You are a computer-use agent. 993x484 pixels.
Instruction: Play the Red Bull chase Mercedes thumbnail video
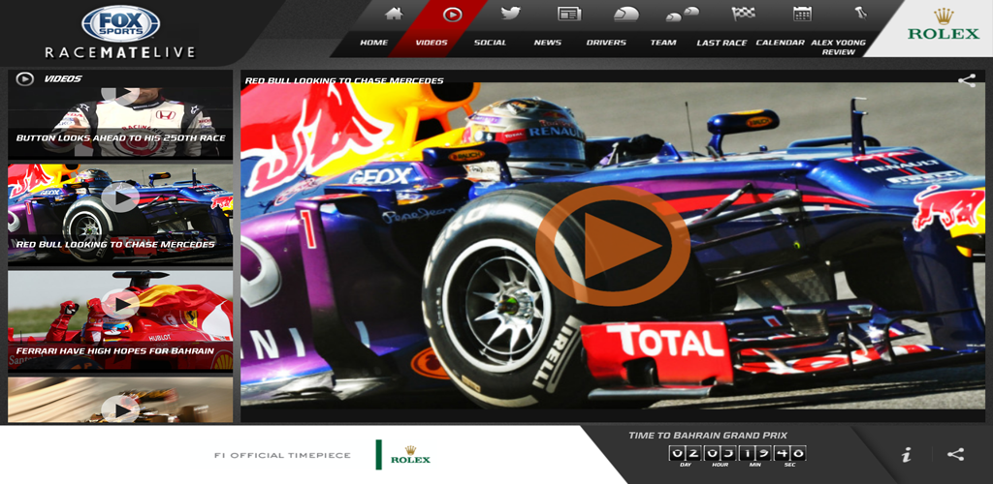tap(120, 197)
